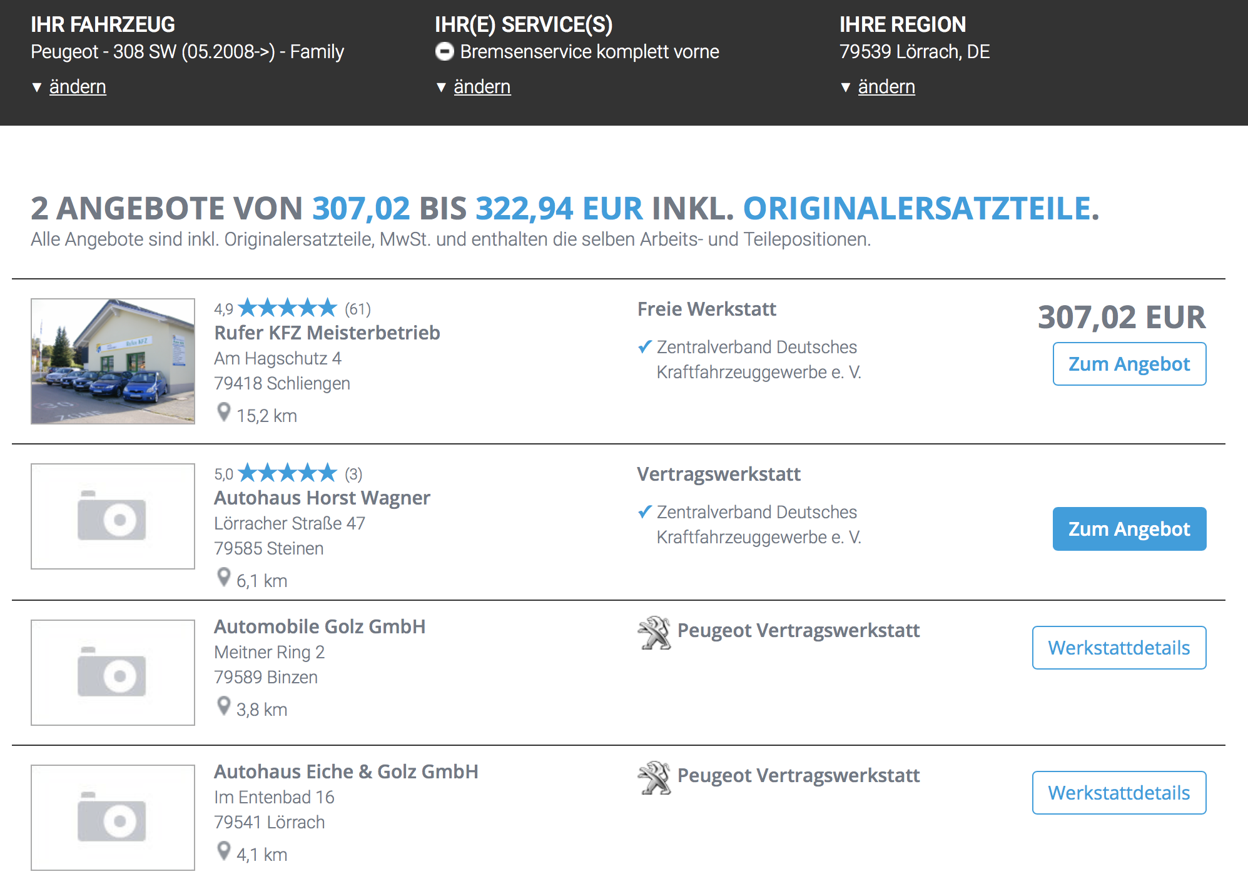Expand ändern under Ihr Fahrzeug
The height and width of the screenshot is (879, 1248).
point(78,86)
